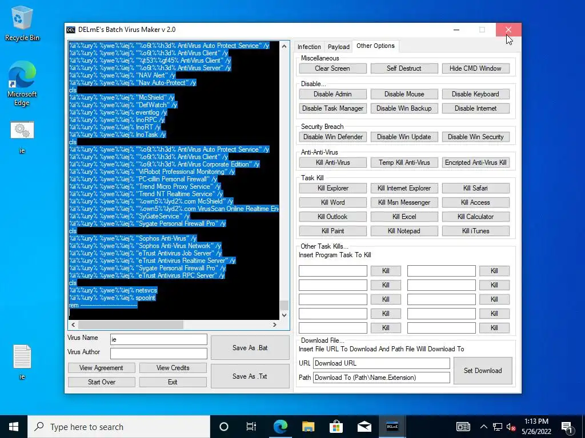
Task: Click the Clear Screen button
Action: (x=332, y=68)
